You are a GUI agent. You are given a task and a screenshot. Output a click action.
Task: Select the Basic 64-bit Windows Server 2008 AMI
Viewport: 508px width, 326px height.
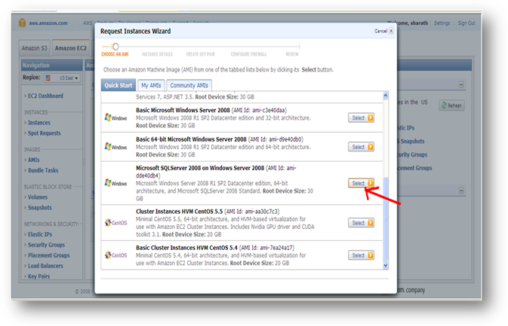[x=361, y=147]
